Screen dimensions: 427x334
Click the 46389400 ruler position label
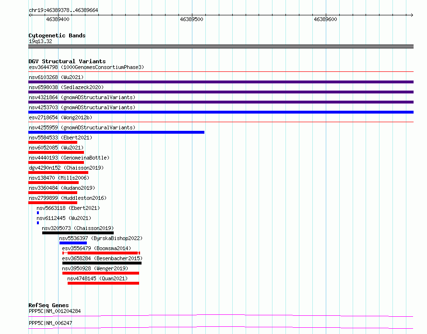(58, 19)
